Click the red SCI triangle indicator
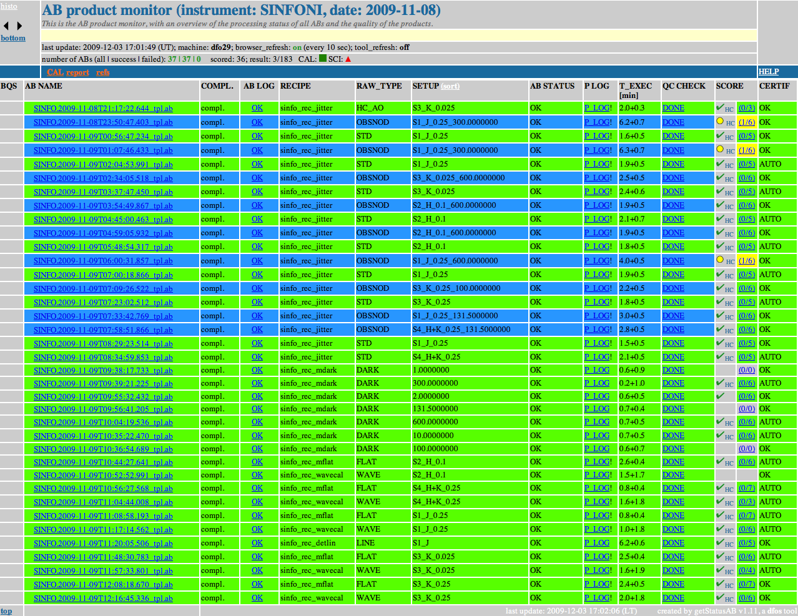Screen dimensions: 798x616 pos(348,59)
